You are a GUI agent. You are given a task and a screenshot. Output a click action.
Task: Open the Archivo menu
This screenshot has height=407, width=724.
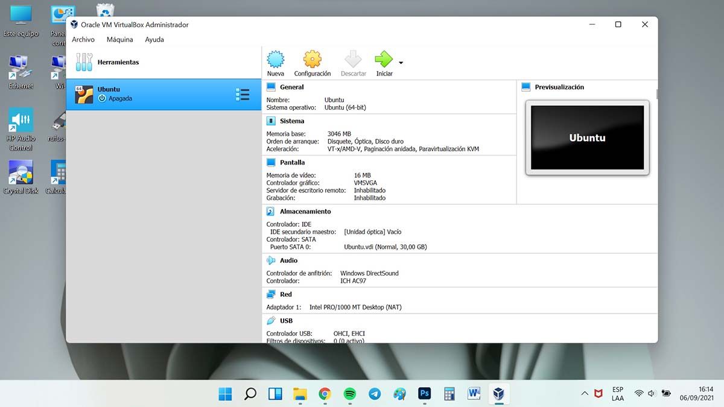coord(83,40)
